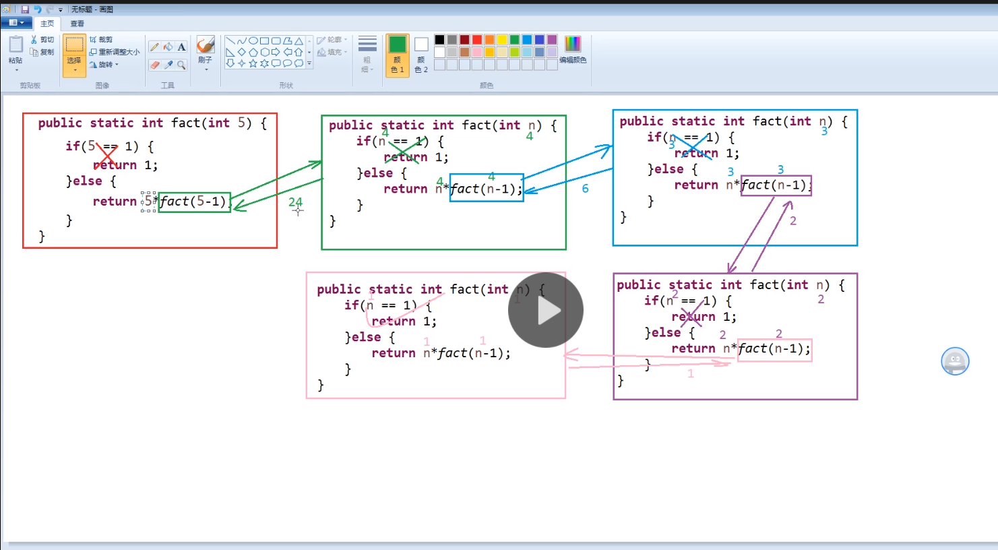Viewport: 998px width, 550px height.
Task: Click 剪切 (Cut) scissors button
Action: 42,40
